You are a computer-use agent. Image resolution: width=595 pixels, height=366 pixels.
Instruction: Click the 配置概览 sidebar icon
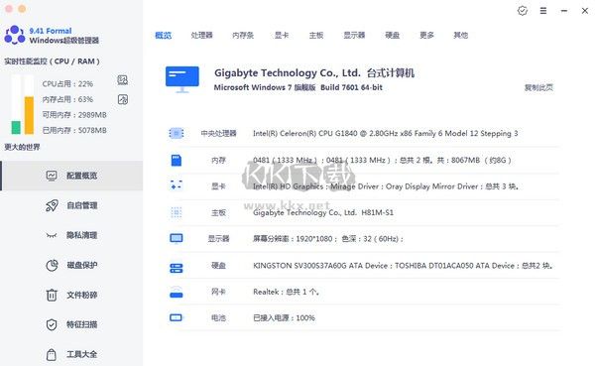(x=52, y=176)
